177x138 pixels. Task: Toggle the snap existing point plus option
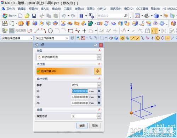coord(168,38)
